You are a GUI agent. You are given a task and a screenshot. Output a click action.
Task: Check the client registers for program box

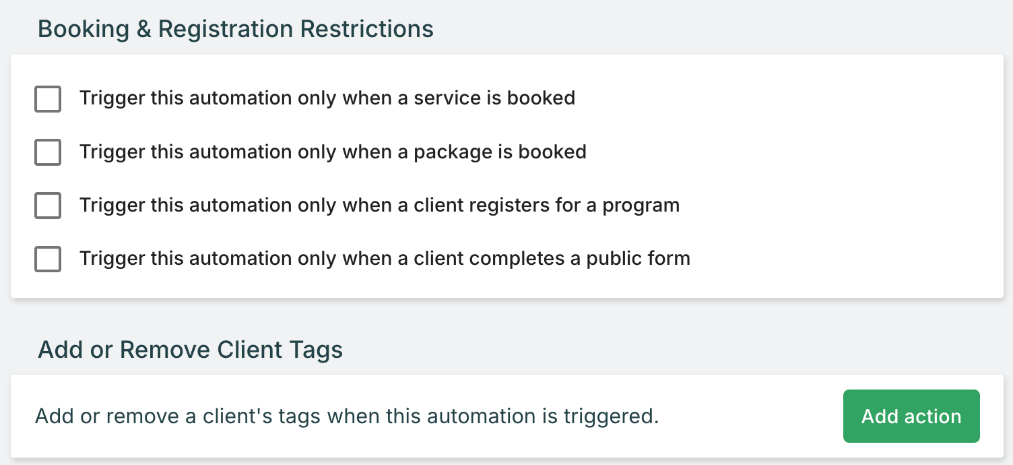click(48, 206)
